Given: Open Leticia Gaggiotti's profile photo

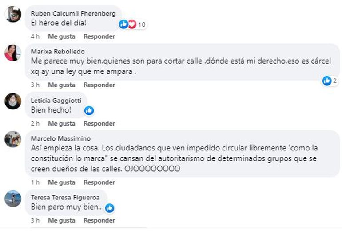Looking at the screenshot, I should [x=13, y=101].
